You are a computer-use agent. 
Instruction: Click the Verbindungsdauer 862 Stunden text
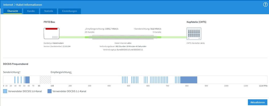(123, 47)
